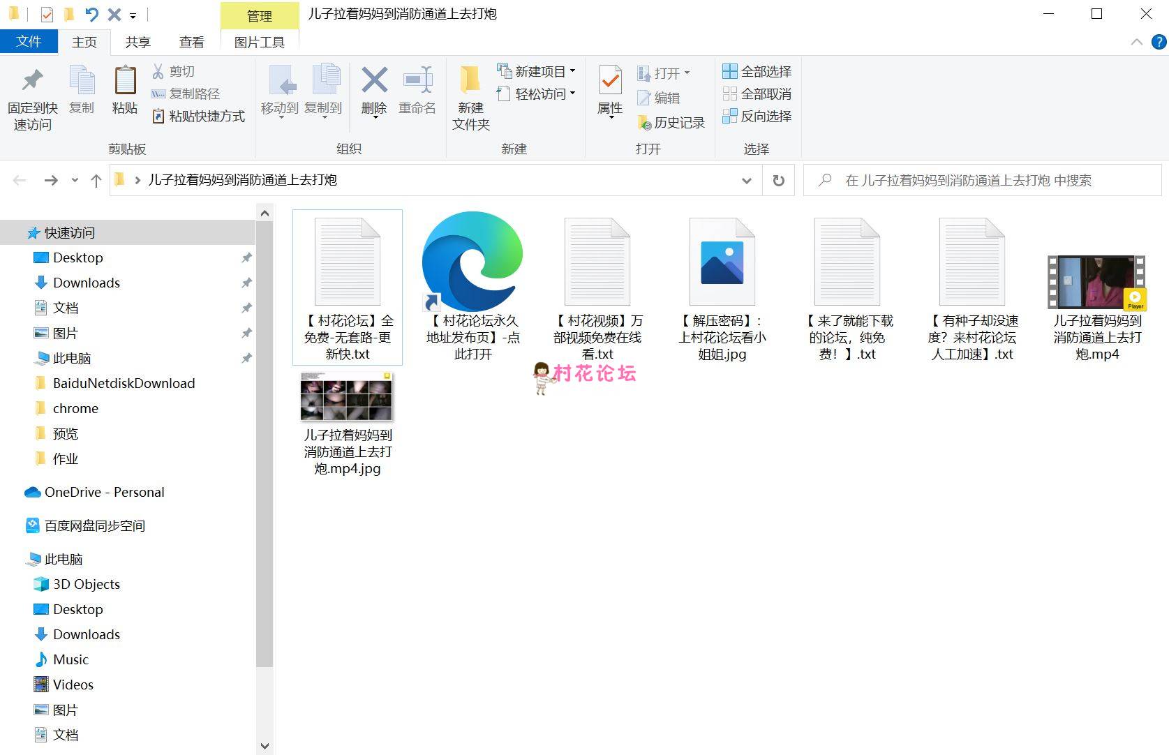Click Paste shortcut (粘贴快捷方式)
Screen dimensions: 1169x755
[199, 116]
